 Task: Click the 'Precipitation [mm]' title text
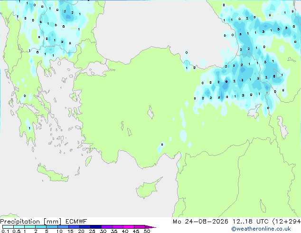[31, 222]
